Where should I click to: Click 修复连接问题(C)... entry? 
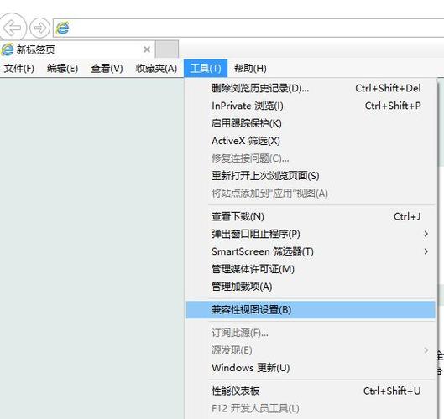(311, 158)
